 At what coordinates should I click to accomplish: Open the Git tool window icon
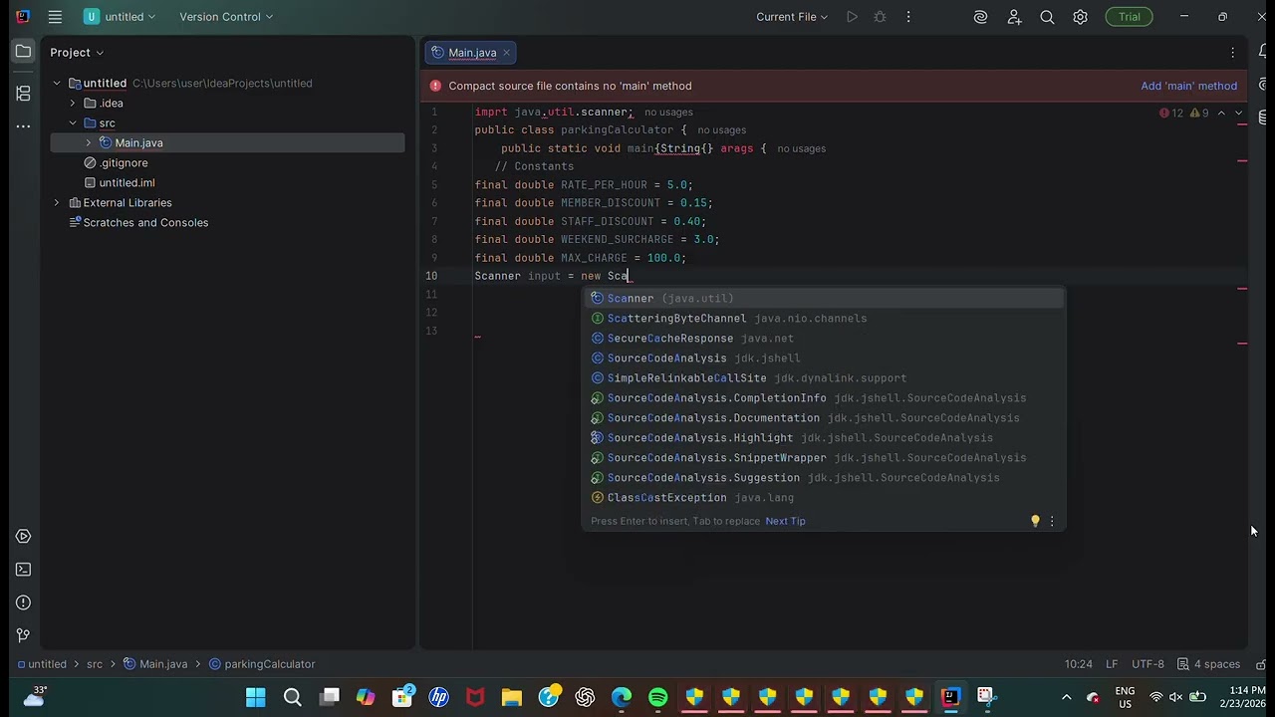[x=23, y=635]
